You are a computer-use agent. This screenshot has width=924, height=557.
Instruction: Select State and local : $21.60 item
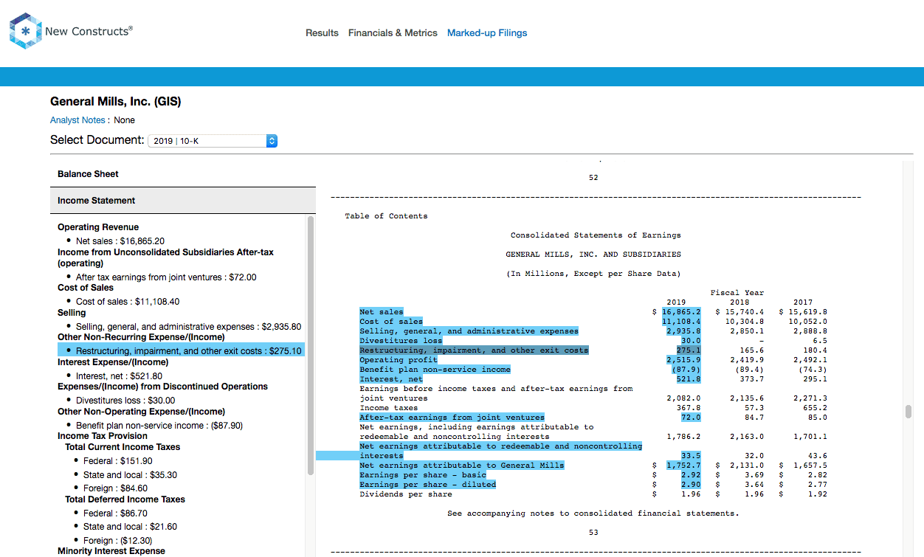(x=130, y=527)
